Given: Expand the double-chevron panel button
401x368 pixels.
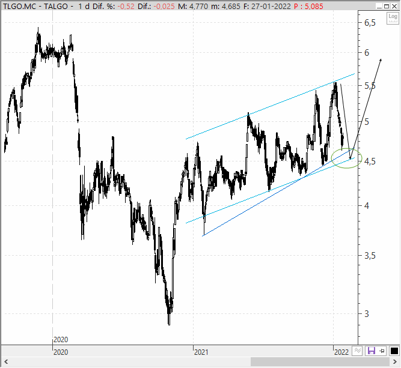Looking at the screenshot, I should click(x=357, y=351).
